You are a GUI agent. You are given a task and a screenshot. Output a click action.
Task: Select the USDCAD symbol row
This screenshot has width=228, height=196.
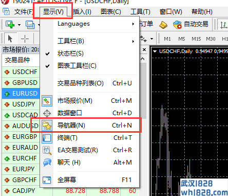[x=21, y=115]
